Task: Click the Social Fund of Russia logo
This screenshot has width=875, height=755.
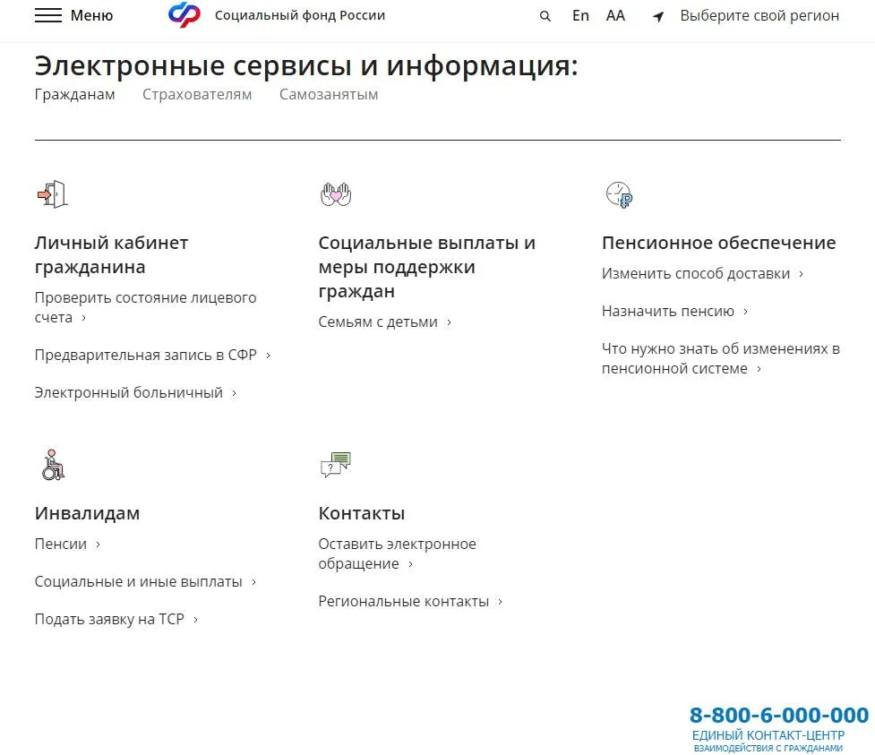Action: pos(184,15)
